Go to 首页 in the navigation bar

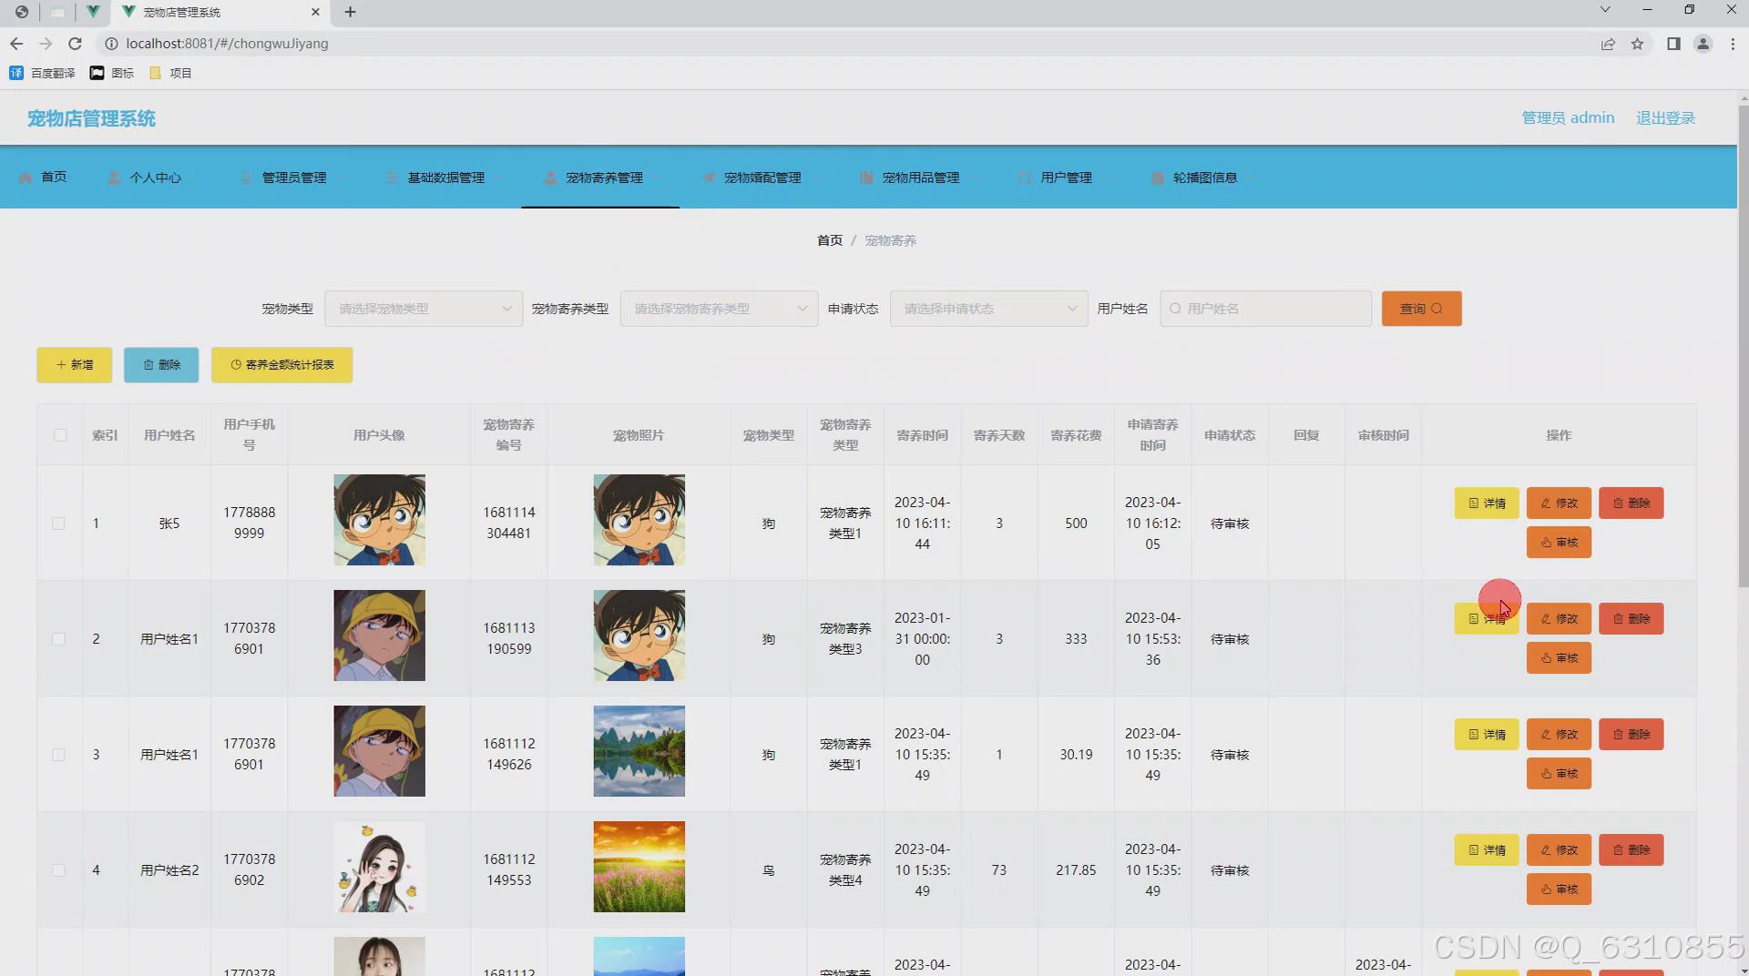click(x=43, y=178)
